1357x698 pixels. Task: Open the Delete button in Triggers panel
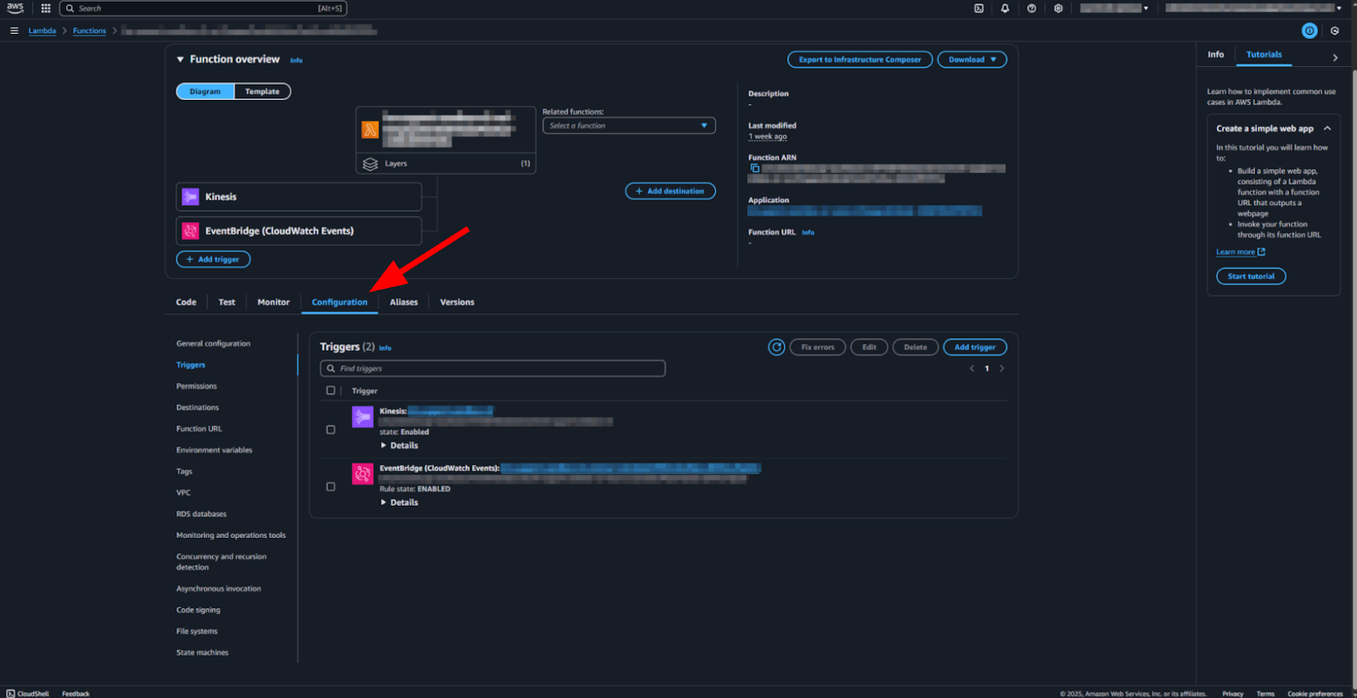[x=915, y=347]
